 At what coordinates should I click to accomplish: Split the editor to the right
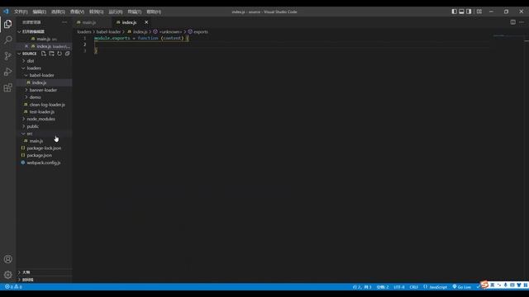(512, 22)
